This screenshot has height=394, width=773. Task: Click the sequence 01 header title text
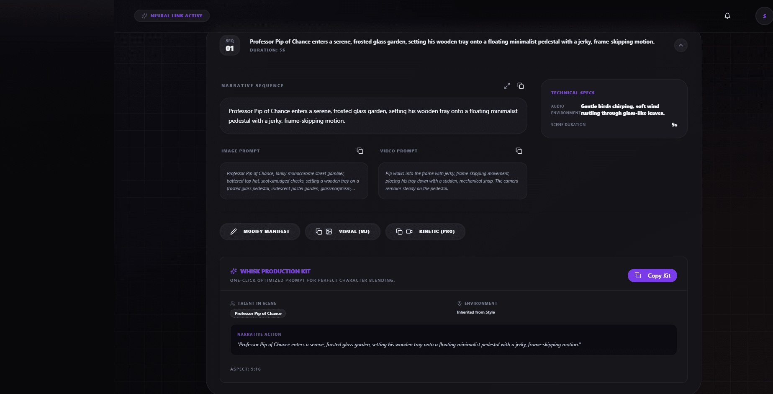(x=452, y=41)
